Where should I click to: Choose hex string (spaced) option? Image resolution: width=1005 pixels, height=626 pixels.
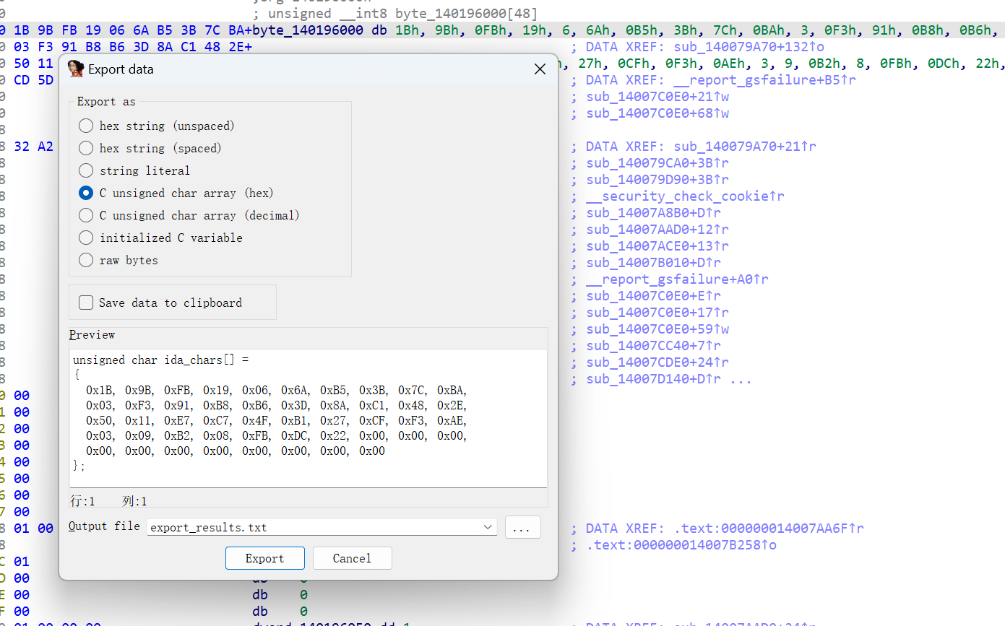tap(86, 148)
